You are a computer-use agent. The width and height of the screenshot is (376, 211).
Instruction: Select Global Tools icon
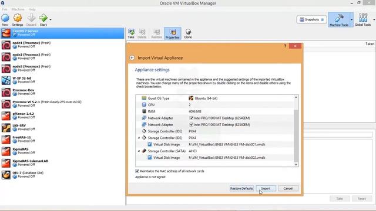click(x=363, y=18)
